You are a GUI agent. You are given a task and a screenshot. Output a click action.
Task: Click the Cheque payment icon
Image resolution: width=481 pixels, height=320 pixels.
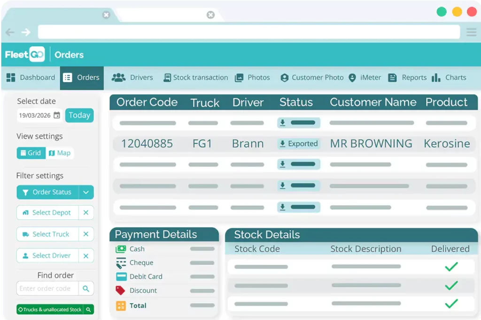[x=121, y=263]
